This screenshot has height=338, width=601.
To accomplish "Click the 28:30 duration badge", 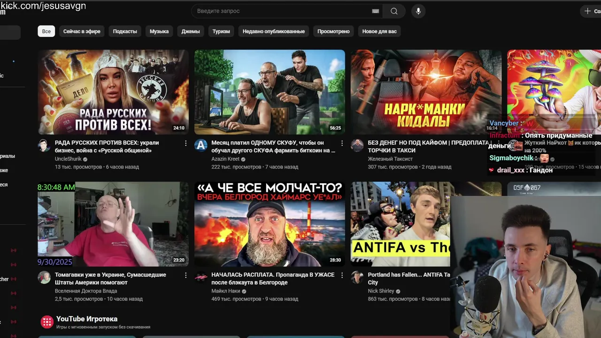I will click(335, 260).
